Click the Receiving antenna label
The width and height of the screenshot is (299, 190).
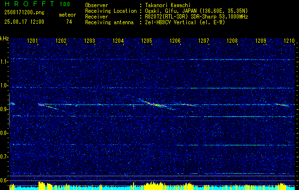click(109, 22)
